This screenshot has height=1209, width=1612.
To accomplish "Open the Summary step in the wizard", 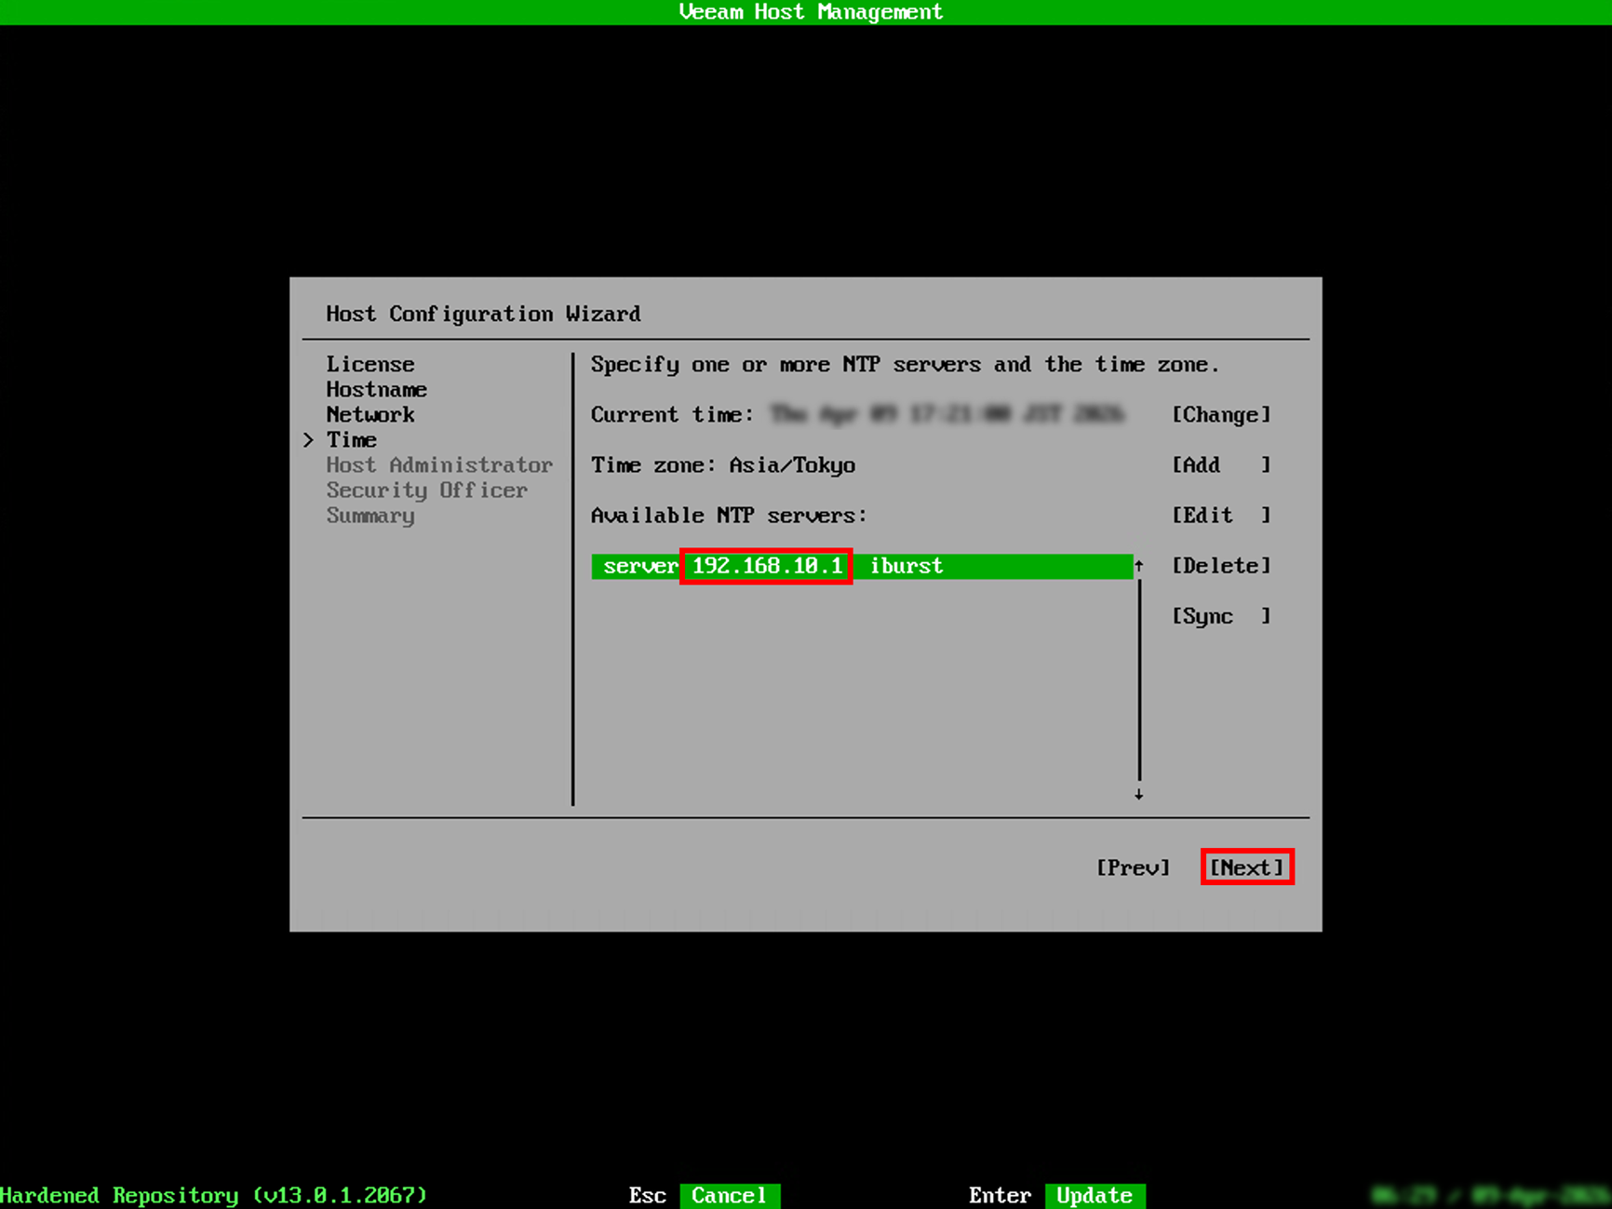I will [369, 516].
